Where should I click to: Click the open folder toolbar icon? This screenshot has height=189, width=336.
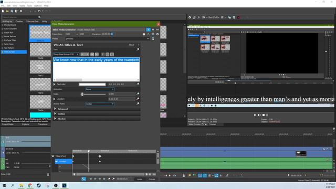coord(7,11)
